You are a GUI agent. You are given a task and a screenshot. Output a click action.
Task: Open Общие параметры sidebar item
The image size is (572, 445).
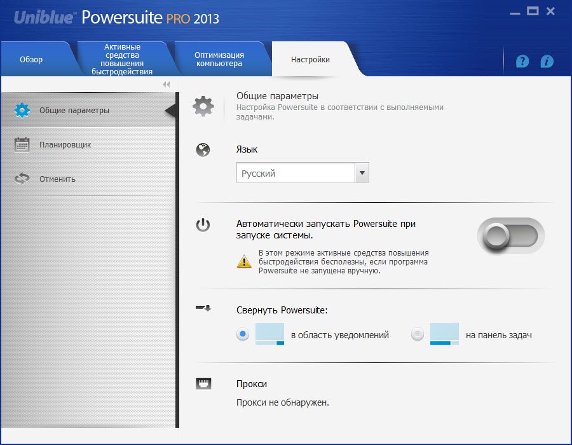88,110
